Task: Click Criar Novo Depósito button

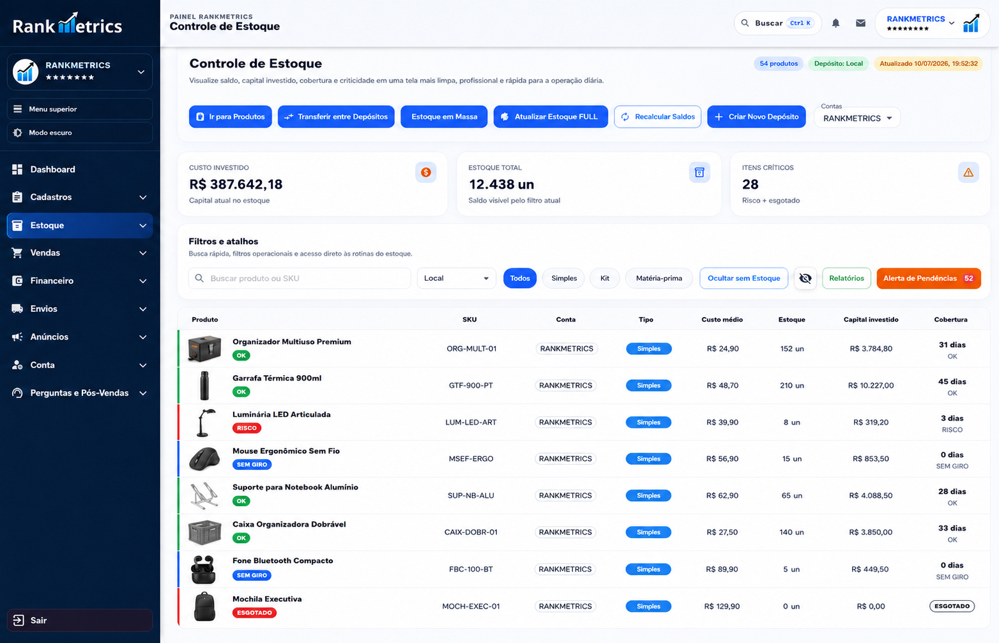Action: point(757,117)
